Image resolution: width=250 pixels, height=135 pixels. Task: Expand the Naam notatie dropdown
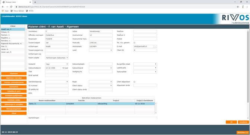click(x=57, y=58)
